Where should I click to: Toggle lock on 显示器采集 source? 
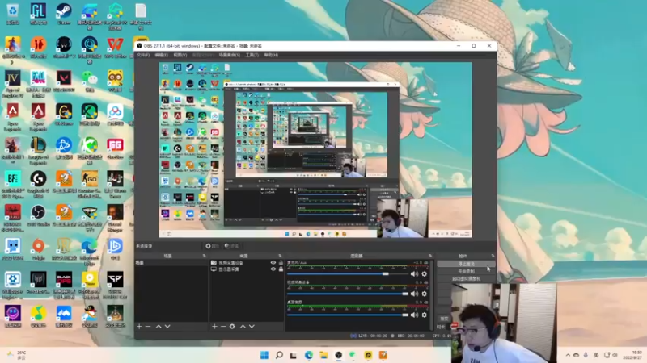[281, 269]
